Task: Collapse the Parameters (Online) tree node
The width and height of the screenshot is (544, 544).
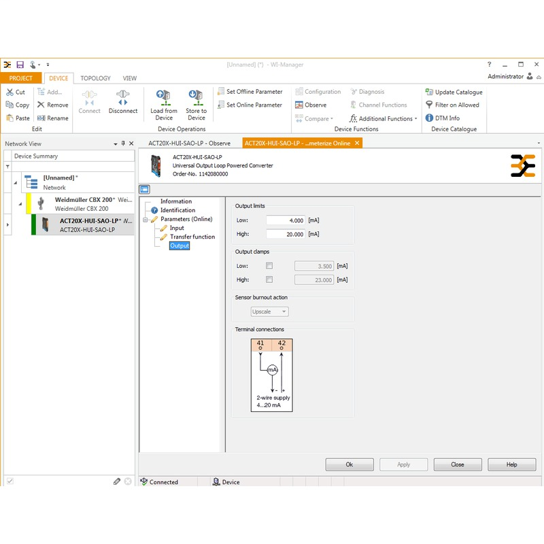Action: [x=146, y=220]
